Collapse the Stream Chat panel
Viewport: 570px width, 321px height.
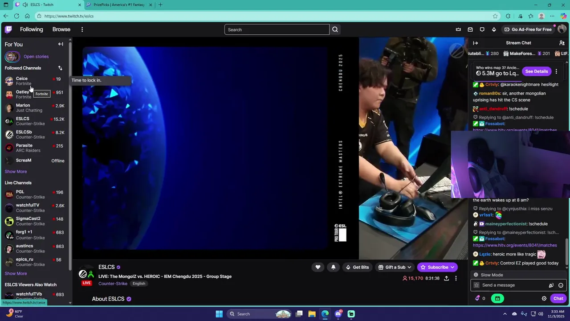tap(476, 43)
